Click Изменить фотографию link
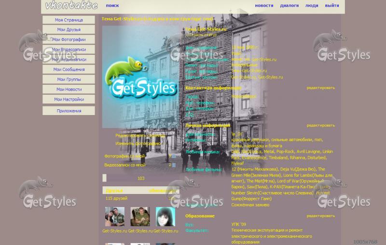 [x=138, y=143]
